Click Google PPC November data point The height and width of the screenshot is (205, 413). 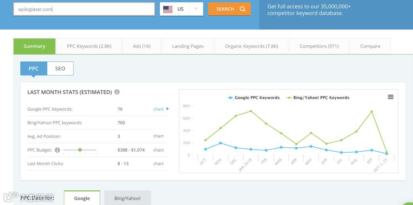tap(221, 143)
